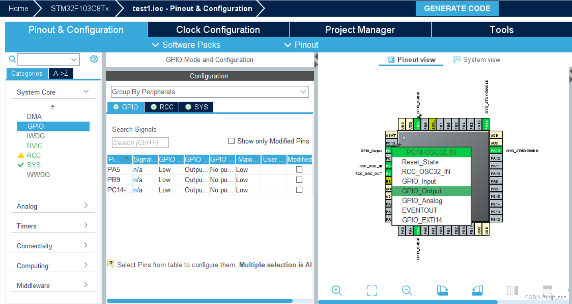Click the RCC warning triangle icon
572x304 pixels.
click(x=21, y=155)
